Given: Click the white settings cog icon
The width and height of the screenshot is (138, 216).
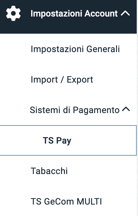Looking at the screenshot, I should point(13,13).
